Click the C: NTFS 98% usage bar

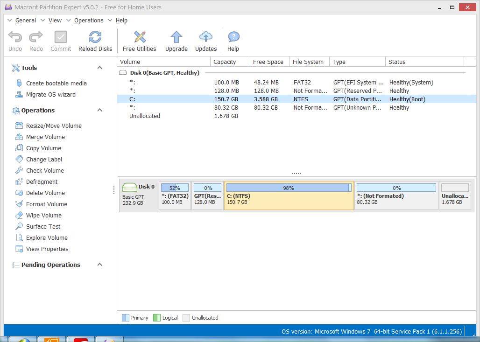click(x=289, y=188)
